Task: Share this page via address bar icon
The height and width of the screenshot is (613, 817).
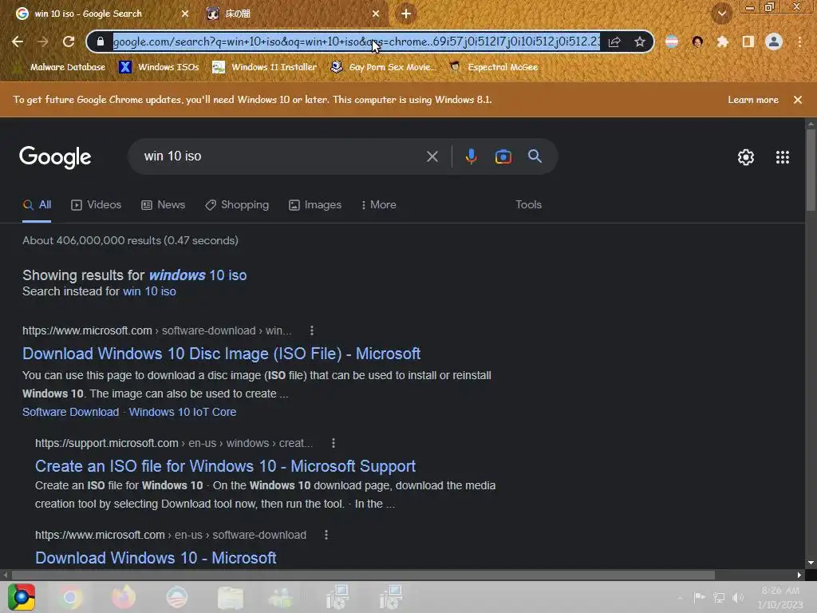Action: pyautogui.click(x=614, y=42)
